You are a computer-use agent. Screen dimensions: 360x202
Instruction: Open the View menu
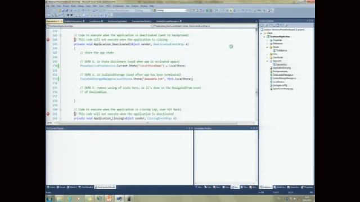coord(59,6)
